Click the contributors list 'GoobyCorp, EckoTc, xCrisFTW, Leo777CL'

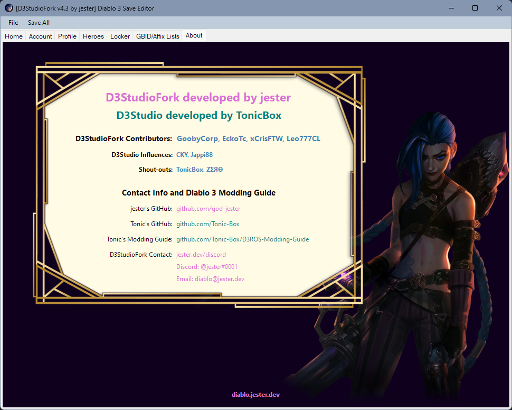[x=249, y=138]
